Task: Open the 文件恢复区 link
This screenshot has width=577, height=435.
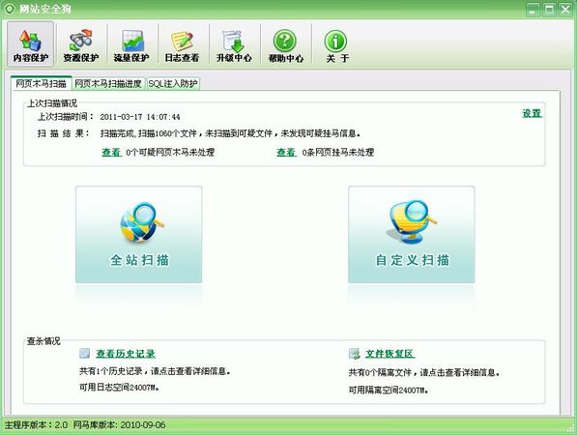Action: coord(389,354)
